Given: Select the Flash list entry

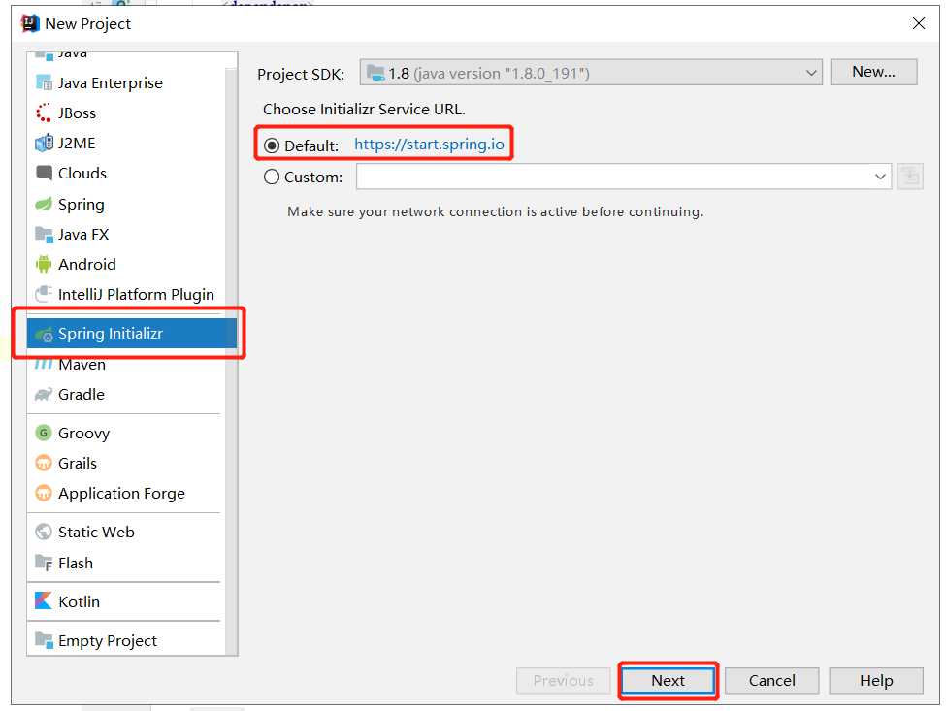Looking at the screenshot, I should point(126,563).
